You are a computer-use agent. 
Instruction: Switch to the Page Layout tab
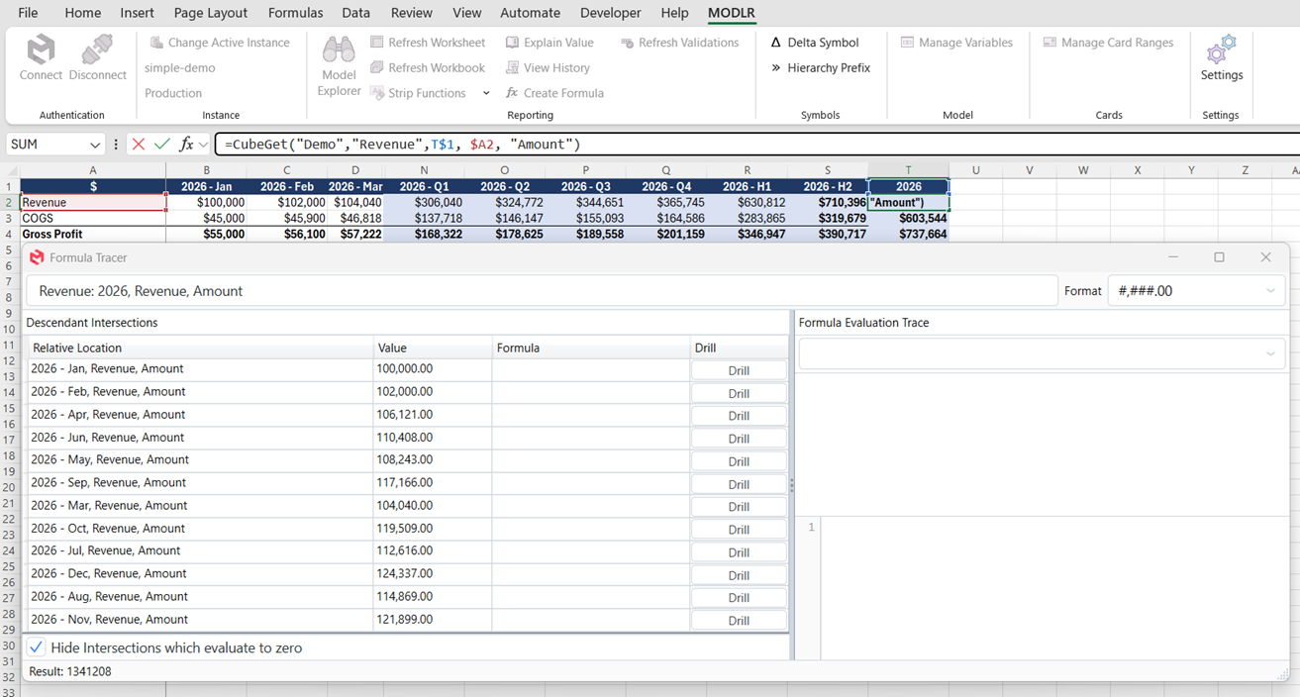(211, 13)
